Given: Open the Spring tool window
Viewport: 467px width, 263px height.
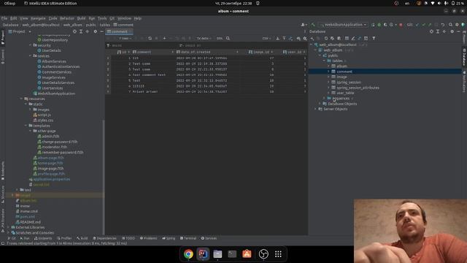Looking at the screenshot, I should point(169,238).
